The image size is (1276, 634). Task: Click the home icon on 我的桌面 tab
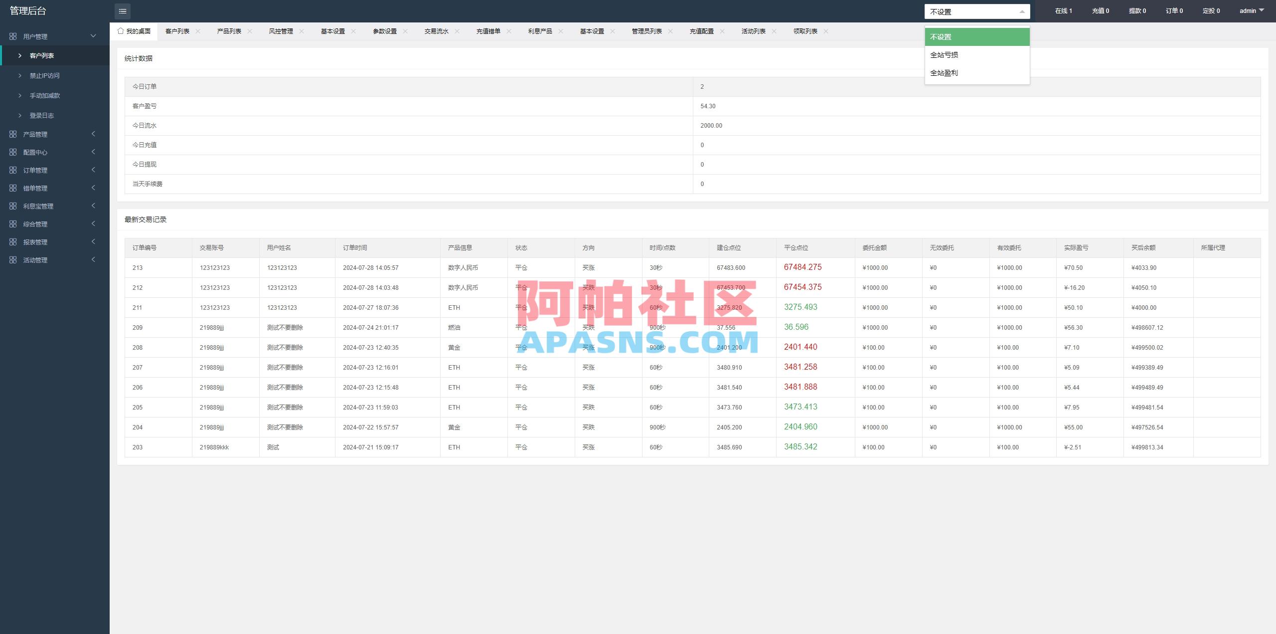click(x=121, y=30)
